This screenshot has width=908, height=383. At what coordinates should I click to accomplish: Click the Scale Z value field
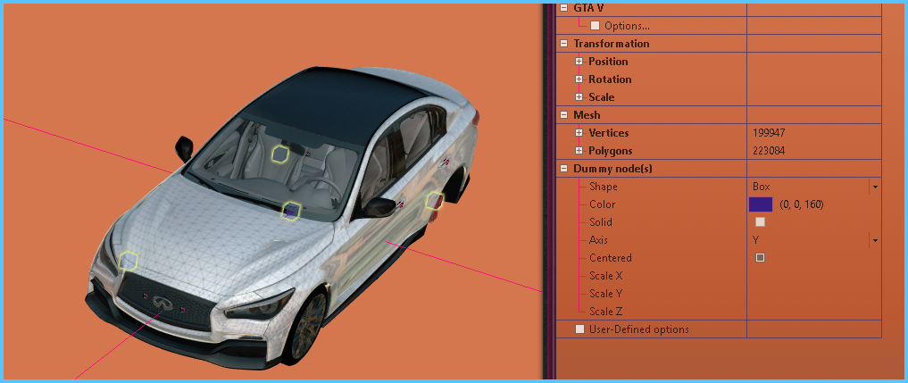click(x=813, y=312)
